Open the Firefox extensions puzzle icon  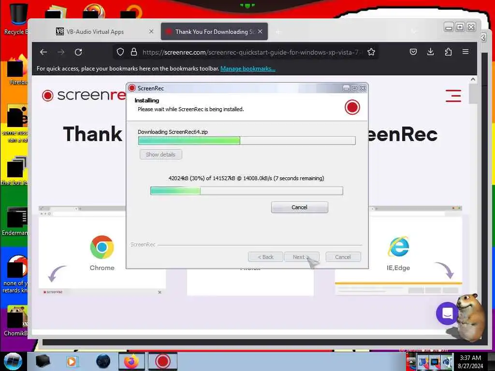(x=448, y=52)
